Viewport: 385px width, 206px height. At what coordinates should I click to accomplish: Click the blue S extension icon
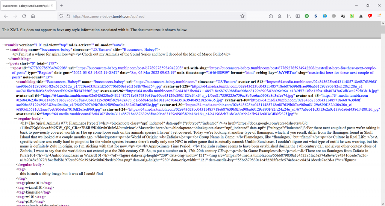(x=316, y=16)
